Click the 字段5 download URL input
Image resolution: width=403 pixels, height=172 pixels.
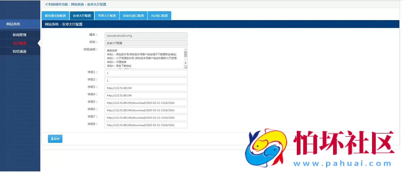146,103
